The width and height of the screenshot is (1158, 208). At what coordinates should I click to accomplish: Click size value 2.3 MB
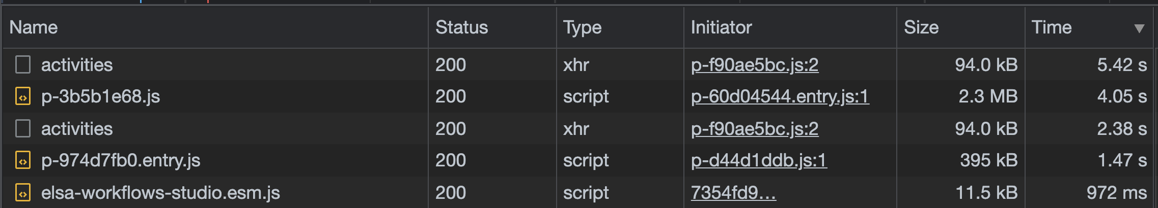point(988,96)
